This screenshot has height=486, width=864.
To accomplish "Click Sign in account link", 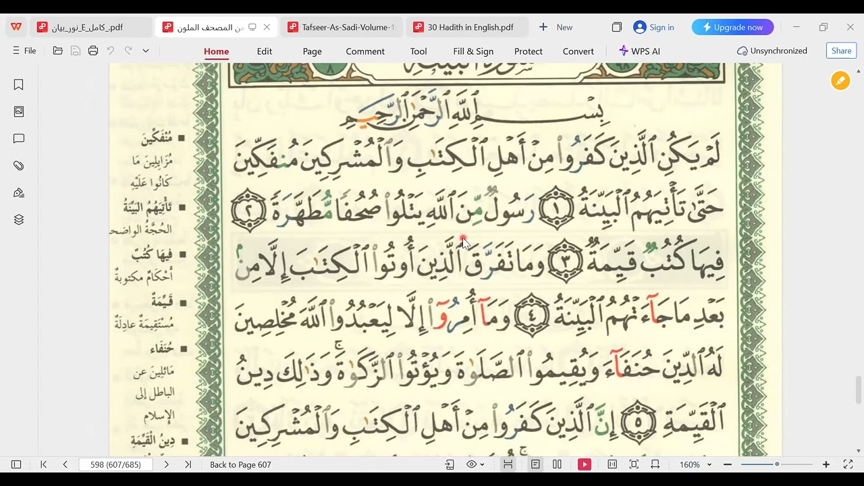I will click(x=653, y=27).
